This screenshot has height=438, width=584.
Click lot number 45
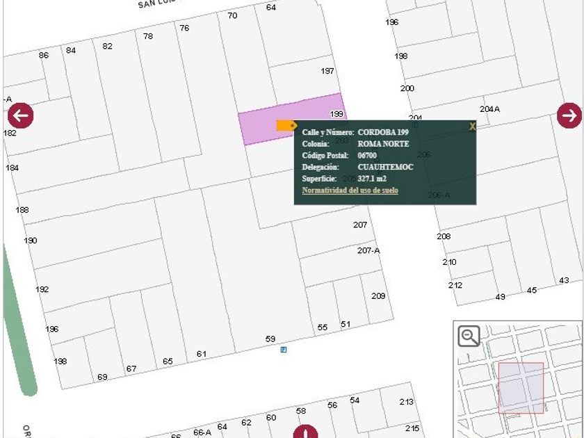pos(532,290)
